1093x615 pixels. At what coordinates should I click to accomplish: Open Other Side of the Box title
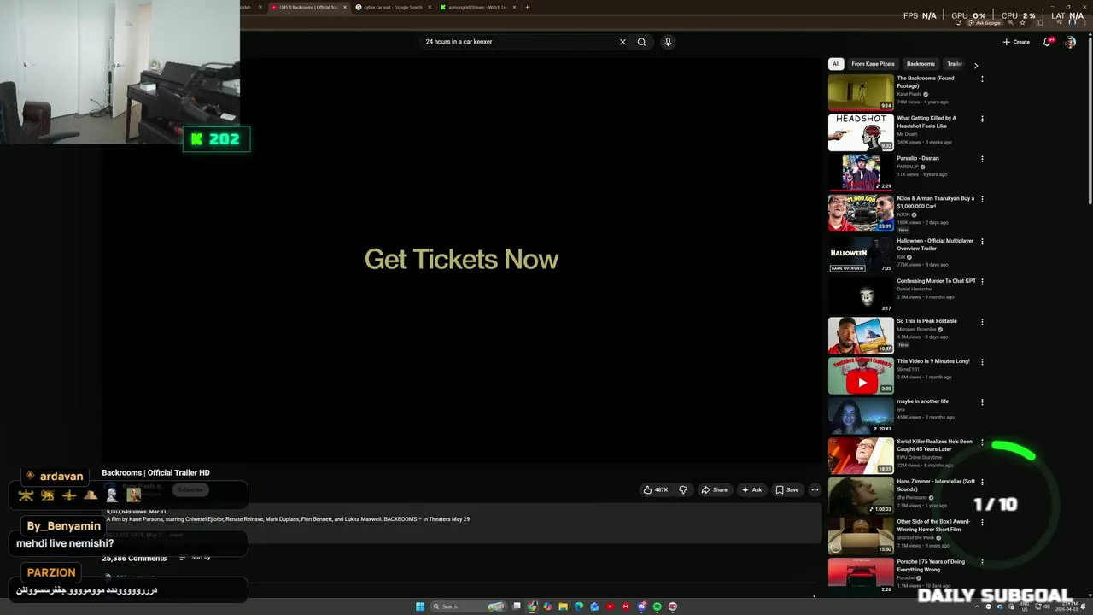coord(933,525)
